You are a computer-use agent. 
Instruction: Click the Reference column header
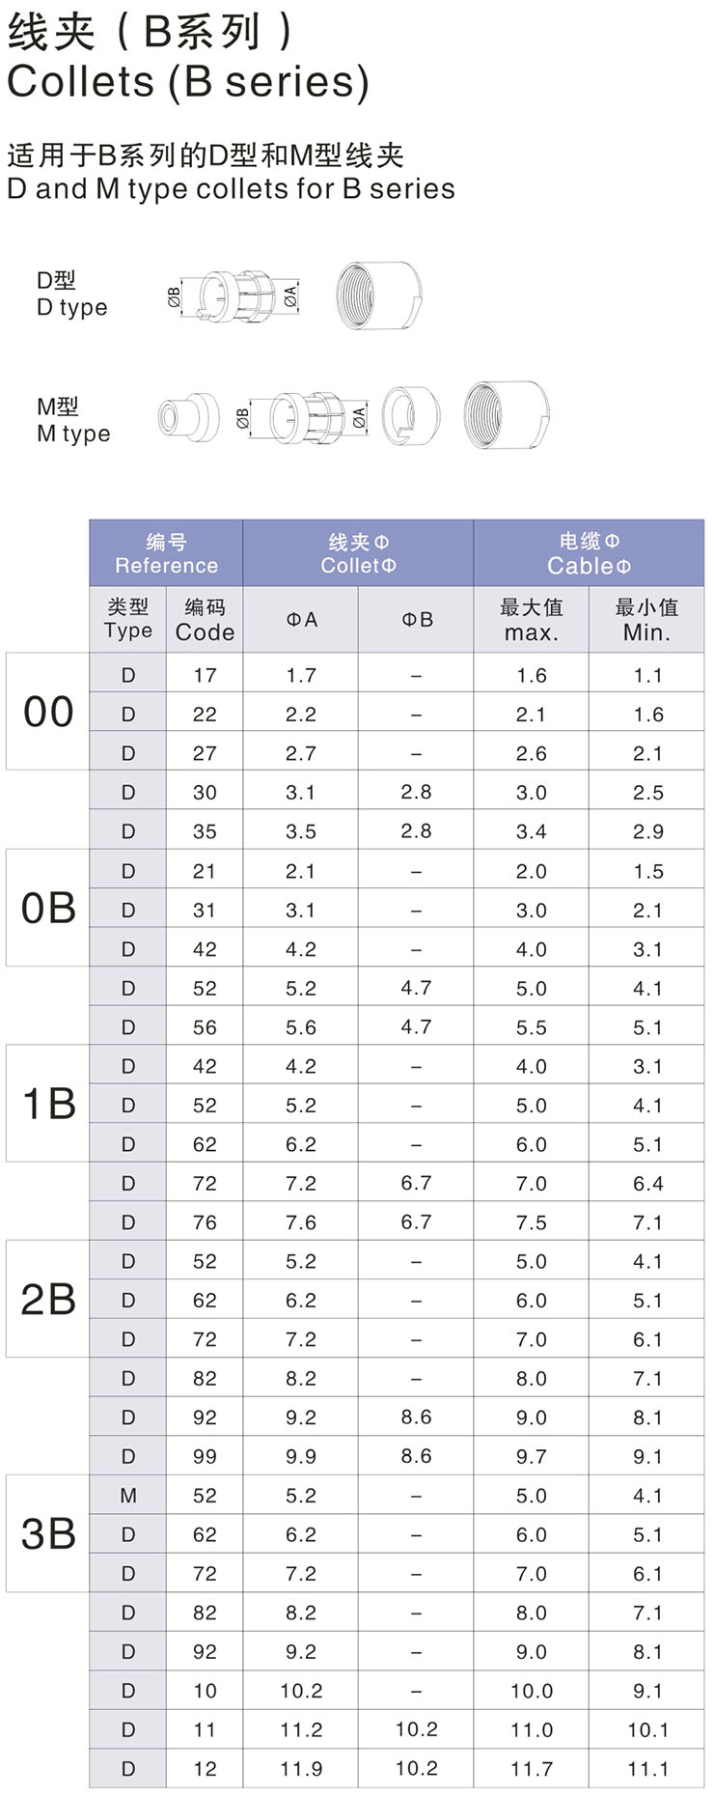coord(166,553)
